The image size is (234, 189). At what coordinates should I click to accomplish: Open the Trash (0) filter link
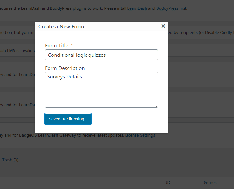click(10, 160)
